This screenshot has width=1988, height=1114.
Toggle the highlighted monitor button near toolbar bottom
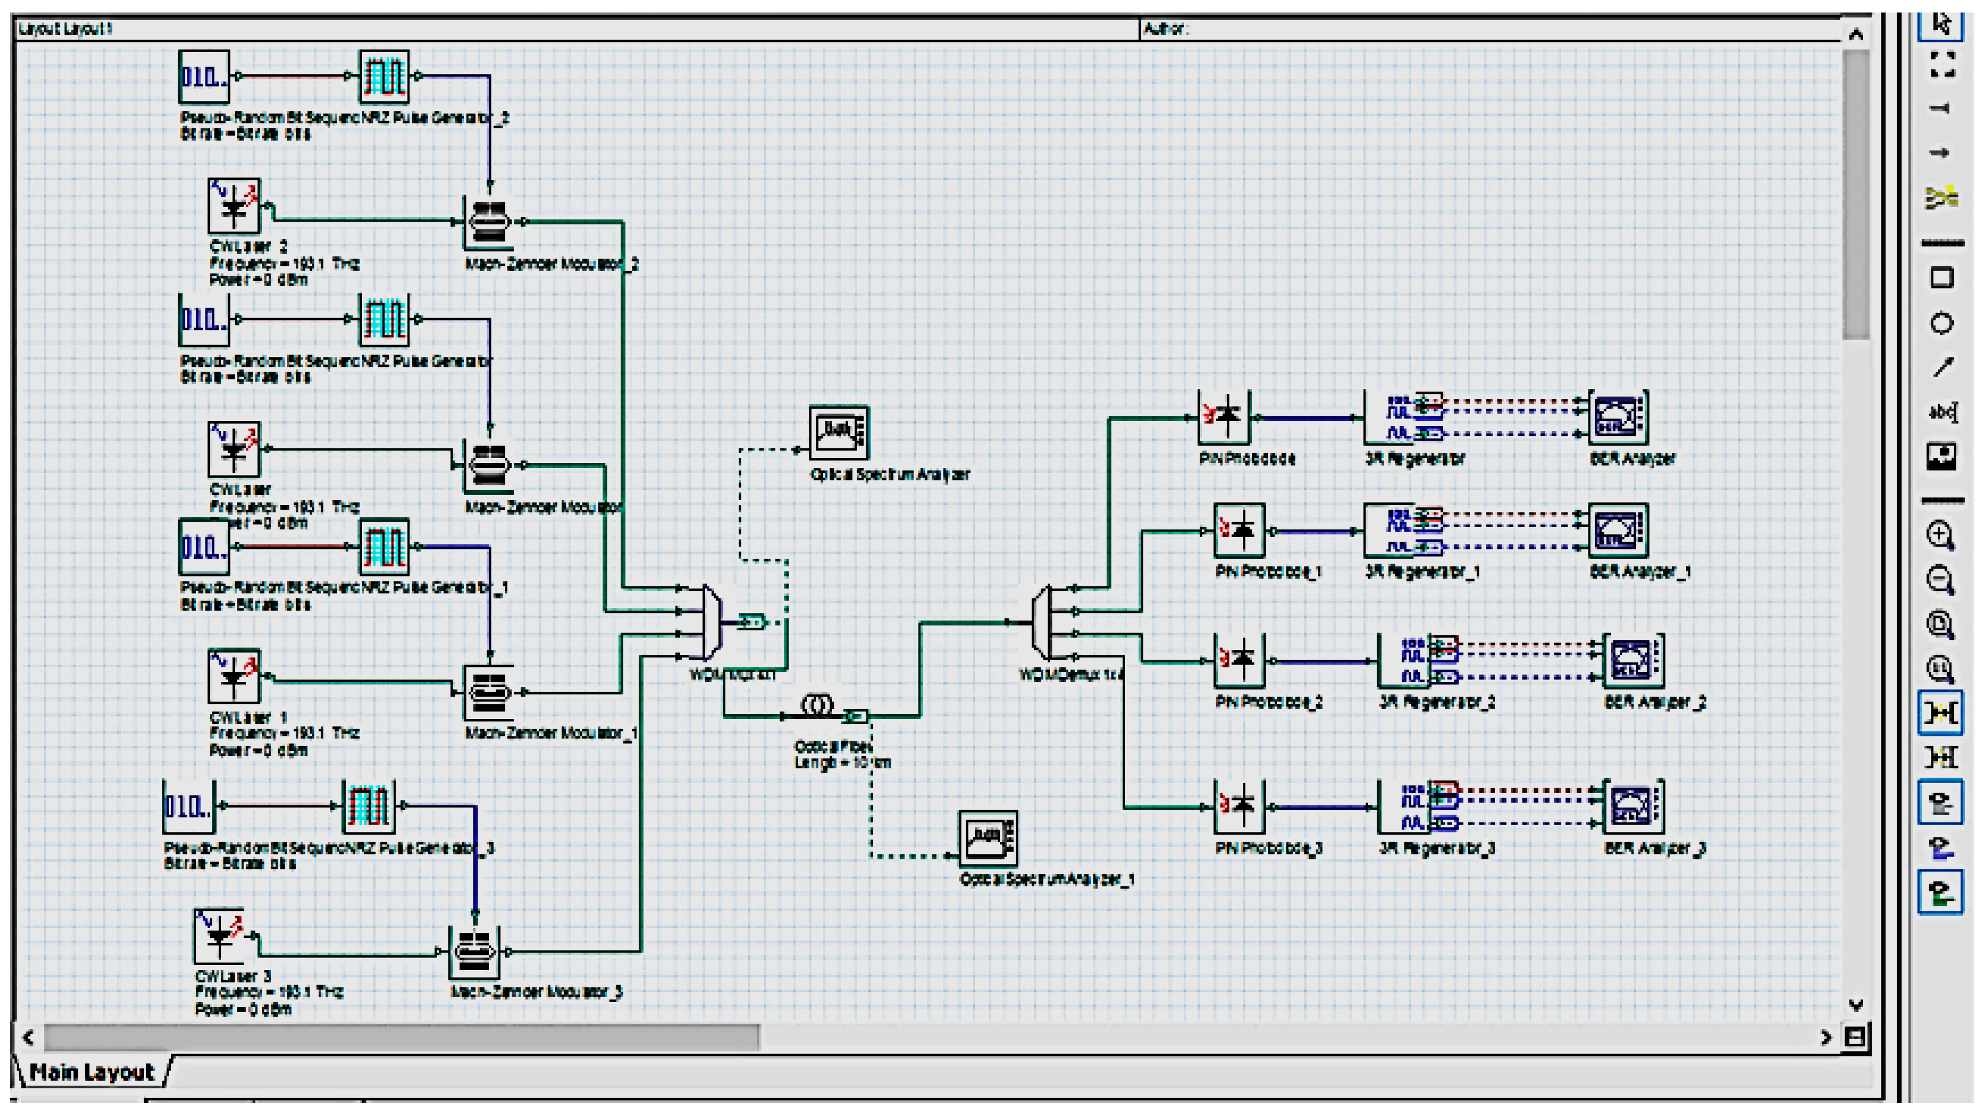click(1940, 803)
